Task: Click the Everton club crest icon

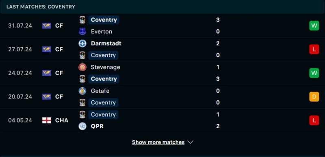Action: pyautogui.click(x=82, y=32)
